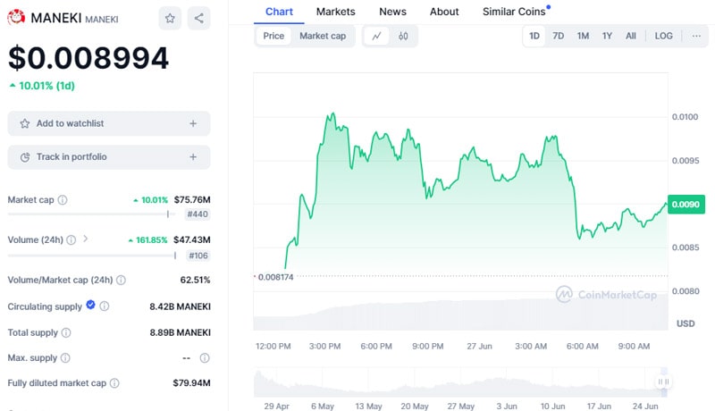Screen dimensions: 715x411
Task: Show Max. supply info icon beside label
Action: coord(65,357)
